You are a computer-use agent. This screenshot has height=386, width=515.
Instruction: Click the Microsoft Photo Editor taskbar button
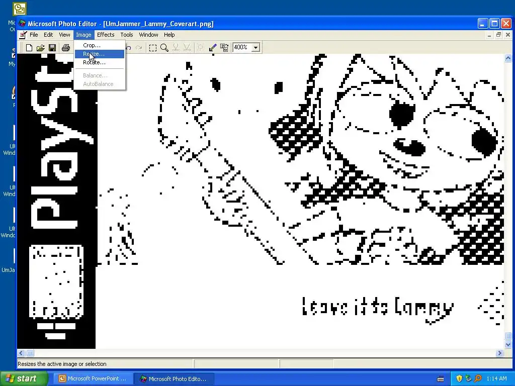coord(174,379)
